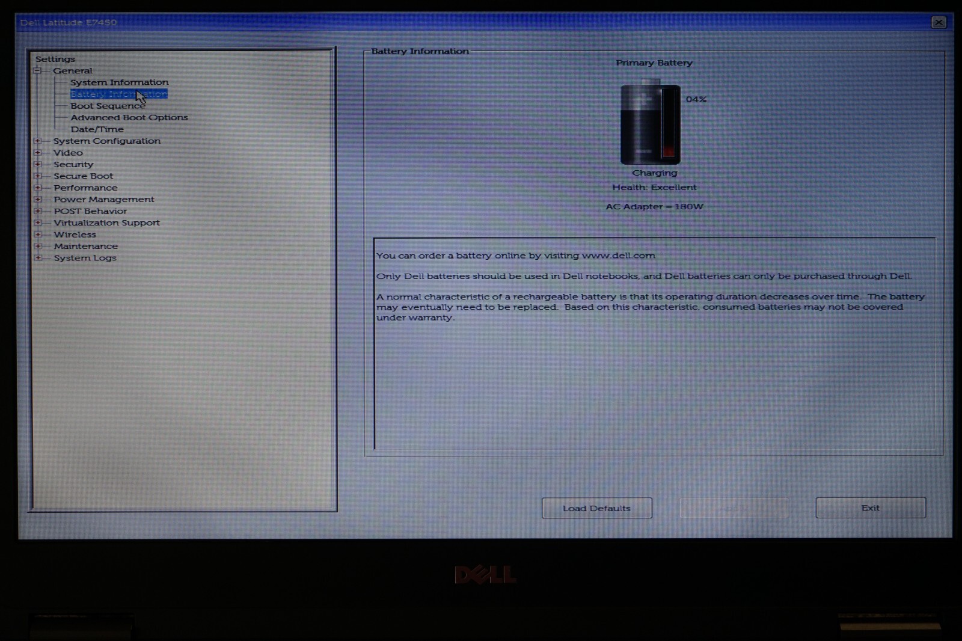
Task: Click the 04% battery charge value
Action: click(x=696, y=99)
